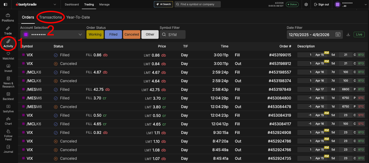Click LMT 1.11 db price
The height and width of the screenshot is (163, 369).
click(x=156, y=133)
